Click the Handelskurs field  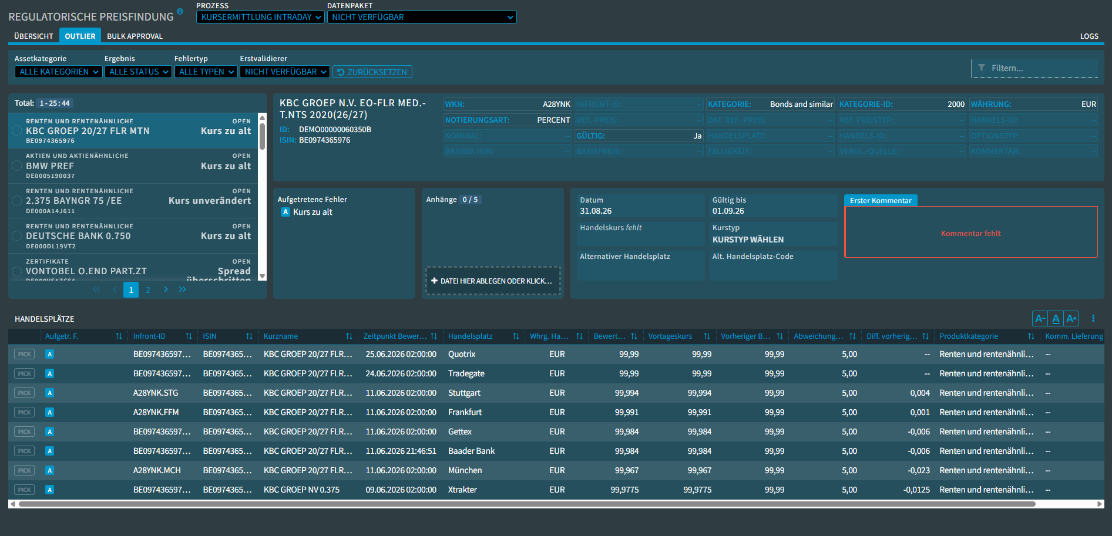click(x=640, y=234)
